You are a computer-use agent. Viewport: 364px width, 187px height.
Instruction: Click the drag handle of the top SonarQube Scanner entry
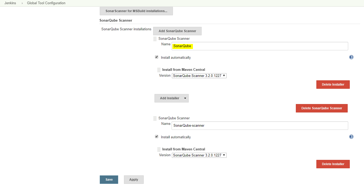coord(155,39)
